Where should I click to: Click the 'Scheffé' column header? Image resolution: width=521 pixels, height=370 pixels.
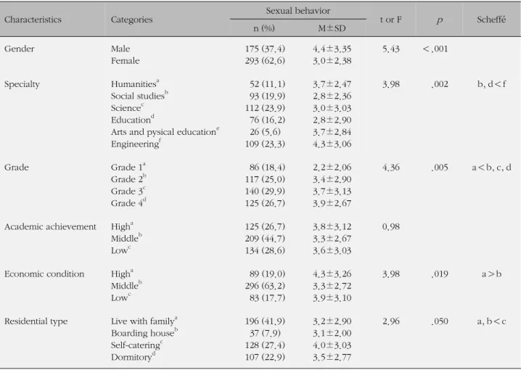[x=491, y=20]
